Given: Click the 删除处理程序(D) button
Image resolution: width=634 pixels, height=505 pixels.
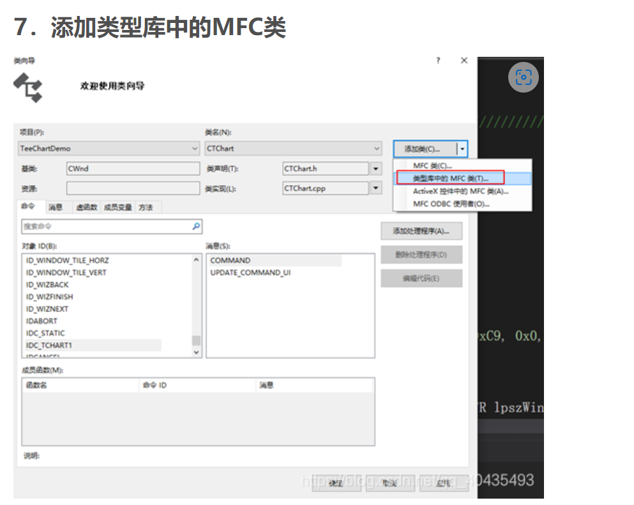Looking at the screenshot, I should (x=421, y=255).
